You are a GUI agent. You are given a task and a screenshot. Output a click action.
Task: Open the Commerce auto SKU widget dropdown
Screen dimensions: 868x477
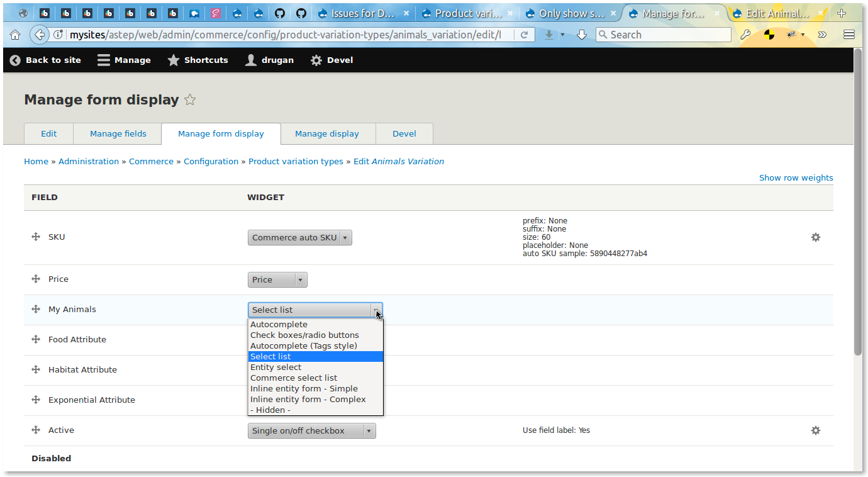point(300,237)
